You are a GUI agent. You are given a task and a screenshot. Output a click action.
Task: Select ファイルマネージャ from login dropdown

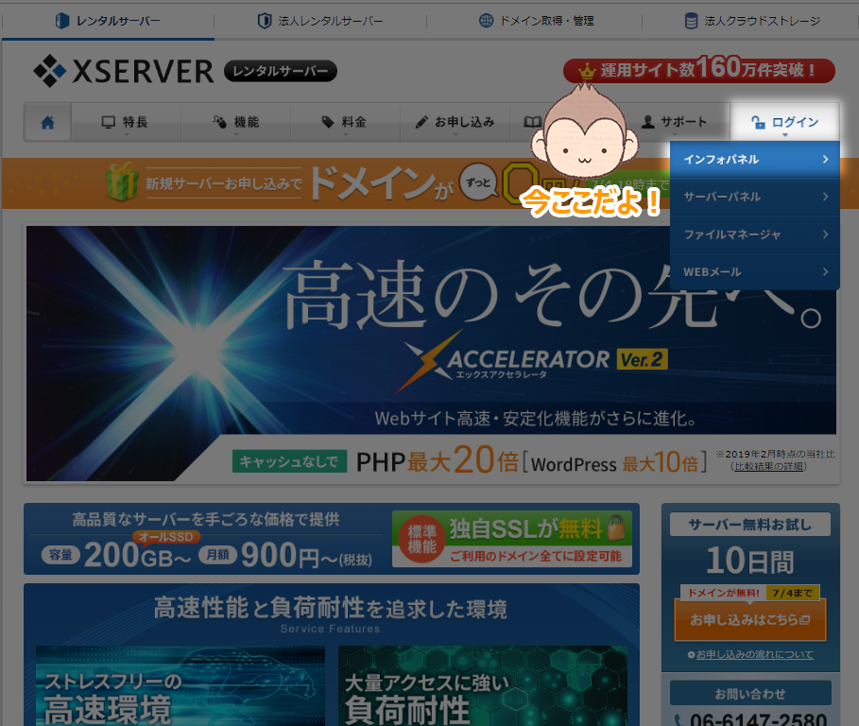(755, 234)
